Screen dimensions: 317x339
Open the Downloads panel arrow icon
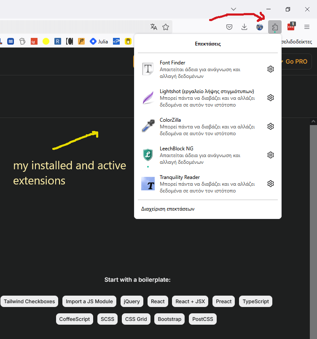pyautogui.click(x=244, y=27)
